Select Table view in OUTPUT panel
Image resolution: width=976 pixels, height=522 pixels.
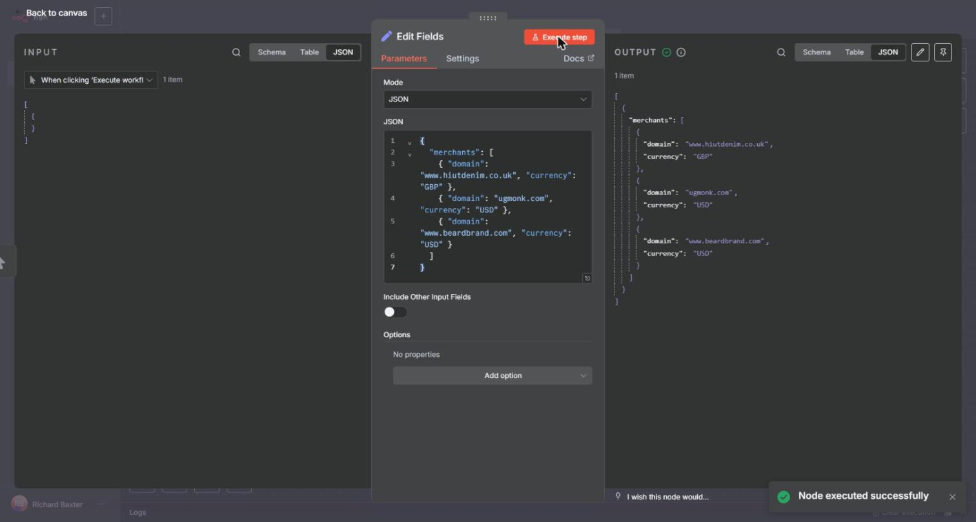click(x=854, y=52)
